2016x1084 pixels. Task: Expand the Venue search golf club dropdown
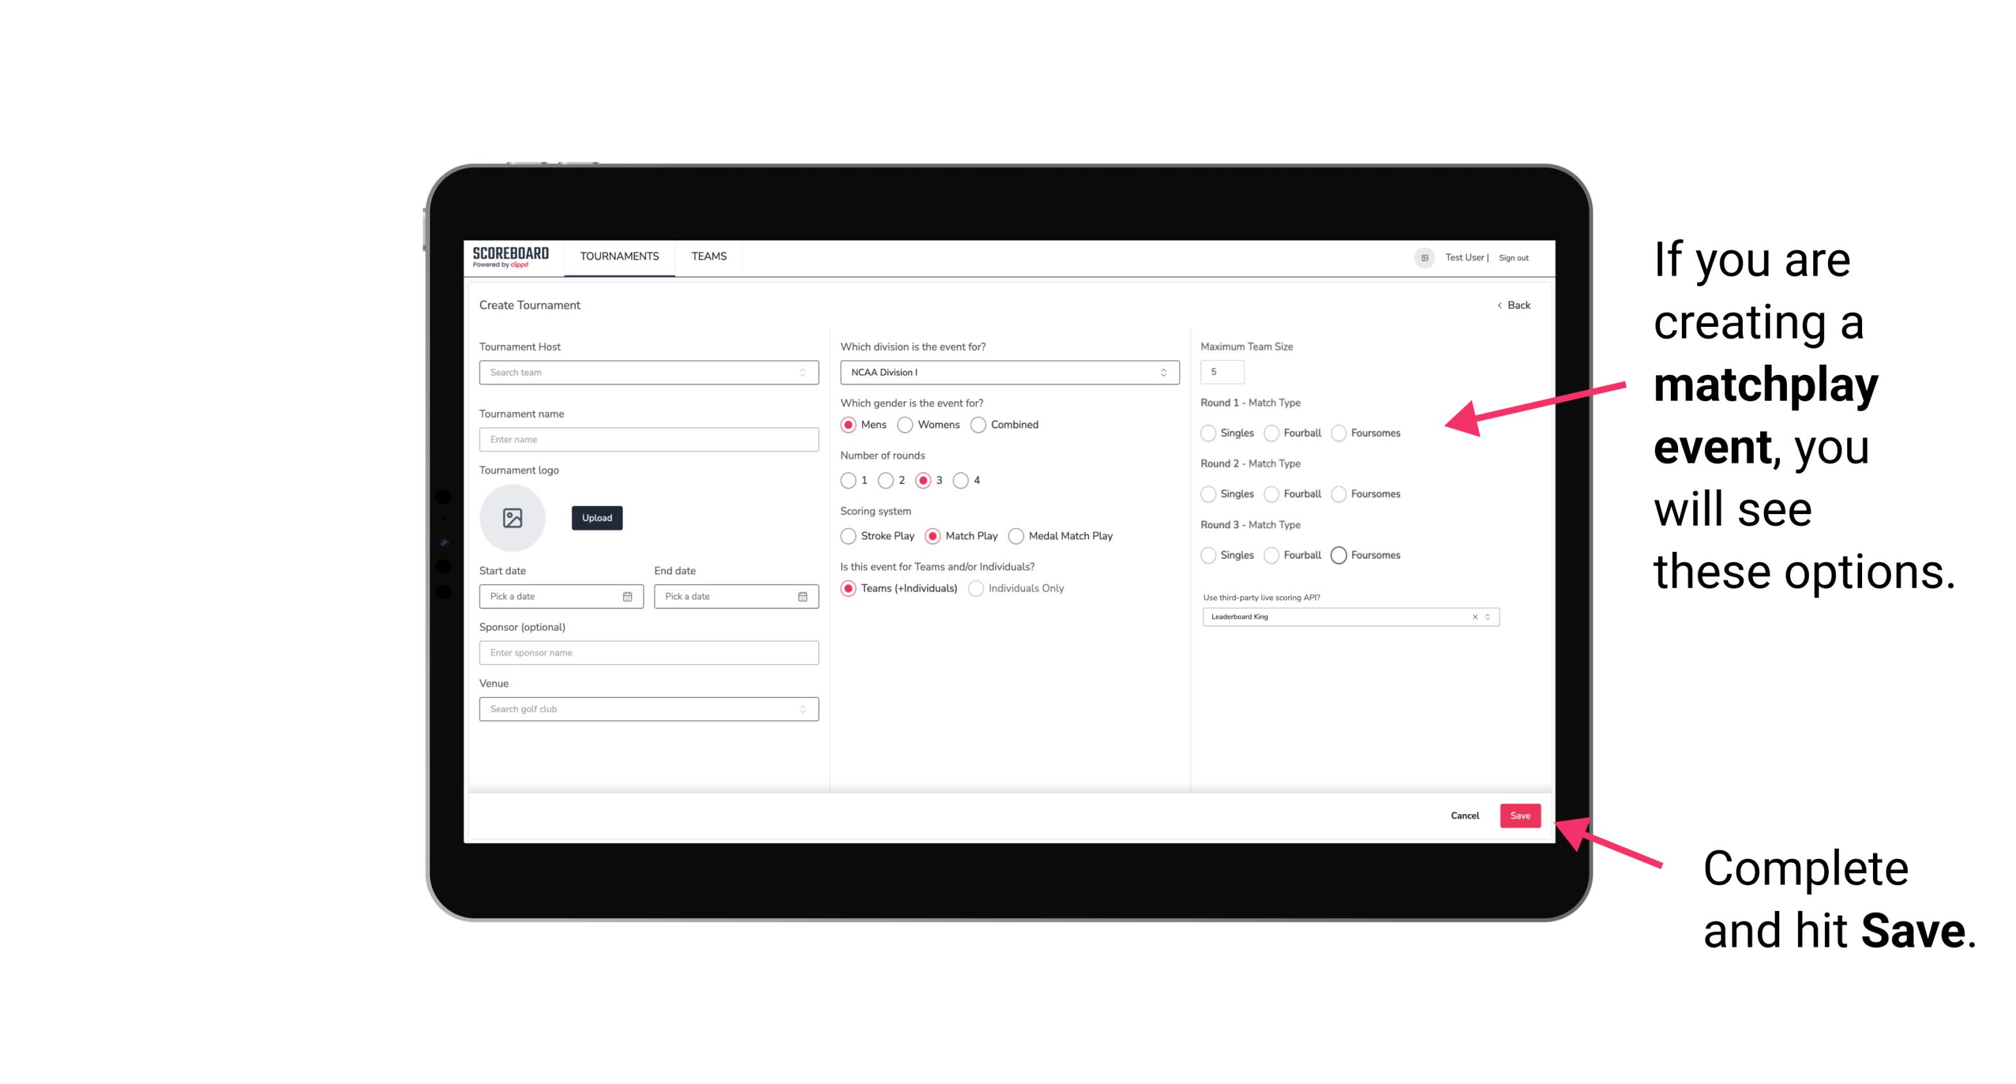[800, 708]
